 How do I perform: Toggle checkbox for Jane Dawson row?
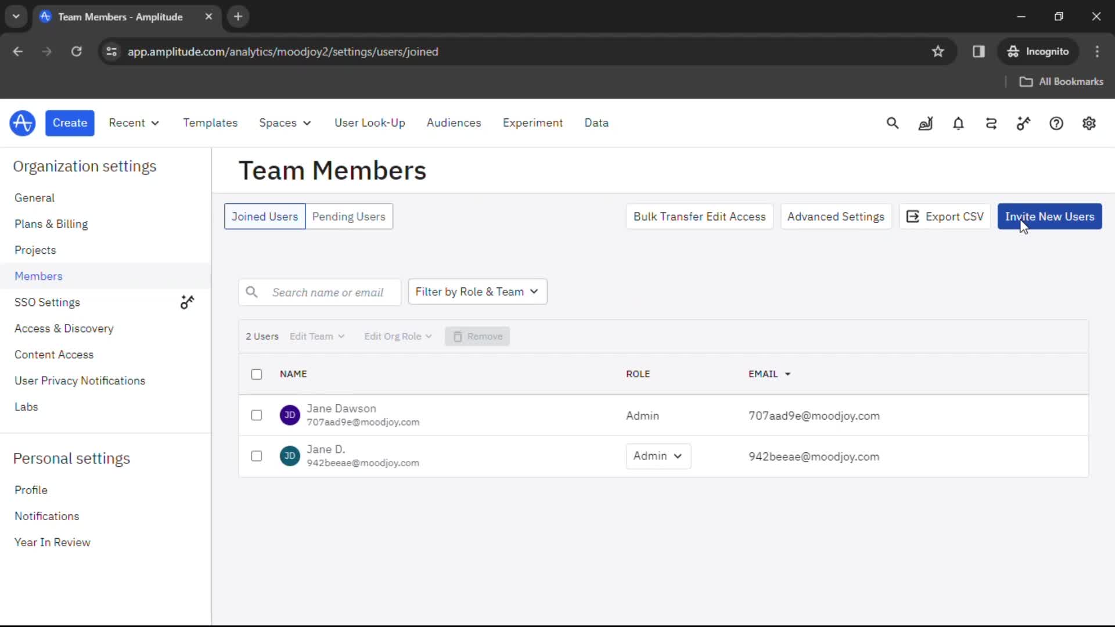click(x=257, y=415)
